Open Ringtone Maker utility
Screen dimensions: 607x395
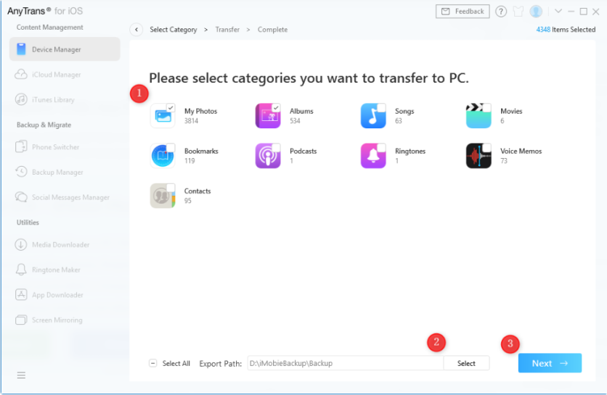click(x=65, y=270)
